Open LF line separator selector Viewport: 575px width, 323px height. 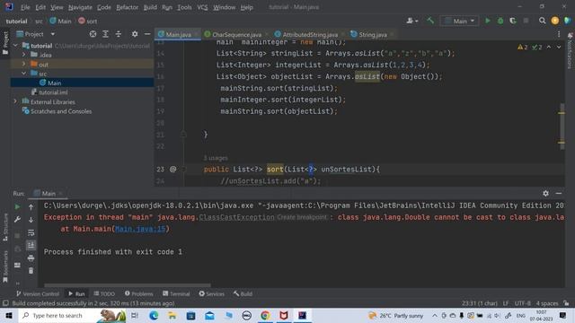505,303
